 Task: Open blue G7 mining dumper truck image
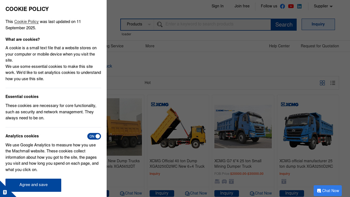[x=243, y=127]
